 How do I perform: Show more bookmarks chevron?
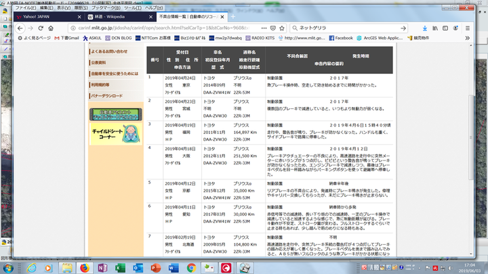[468, 38]
